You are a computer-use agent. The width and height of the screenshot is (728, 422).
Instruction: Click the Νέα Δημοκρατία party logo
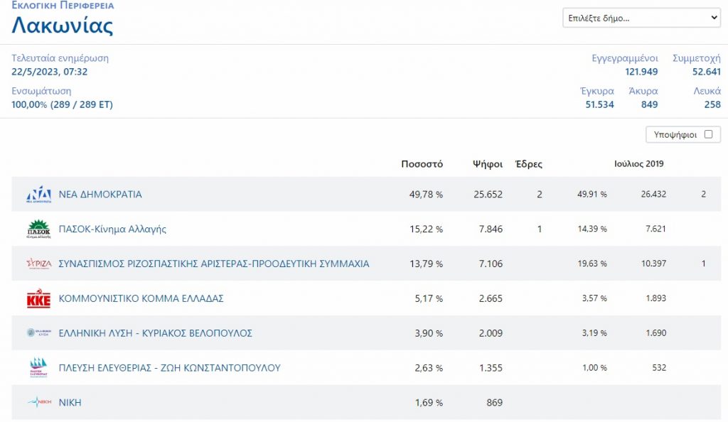point(38,195)
